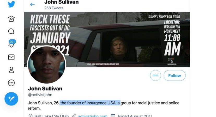The width and height of the screenshot is (216, 117).
Task: Follow John Sullivan
Action: tap(175, 75)
